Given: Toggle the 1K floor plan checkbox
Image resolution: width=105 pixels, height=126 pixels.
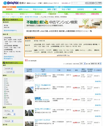Looking at the screenshot, I should click(x=5, y=81).
